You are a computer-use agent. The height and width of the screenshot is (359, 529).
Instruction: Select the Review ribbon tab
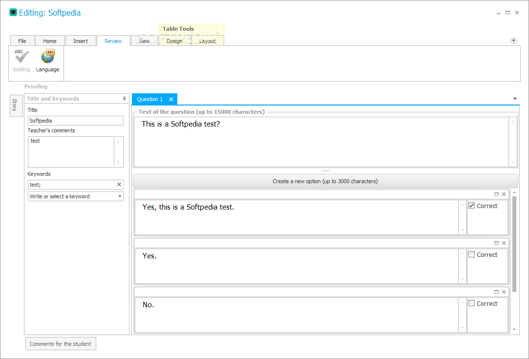(x=113, y=41)
